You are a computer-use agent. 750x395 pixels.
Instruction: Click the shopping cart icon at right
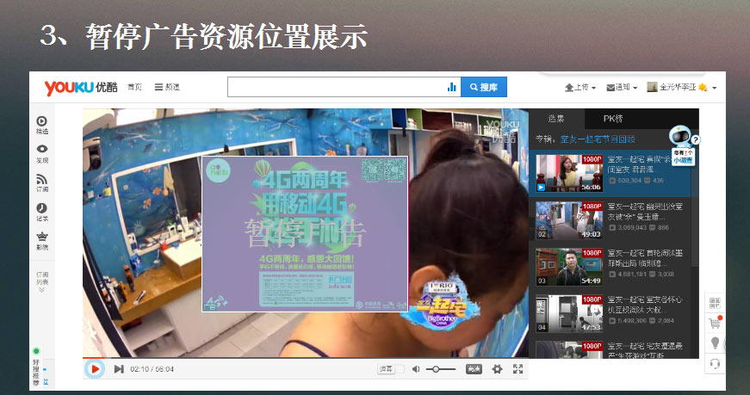714,323
